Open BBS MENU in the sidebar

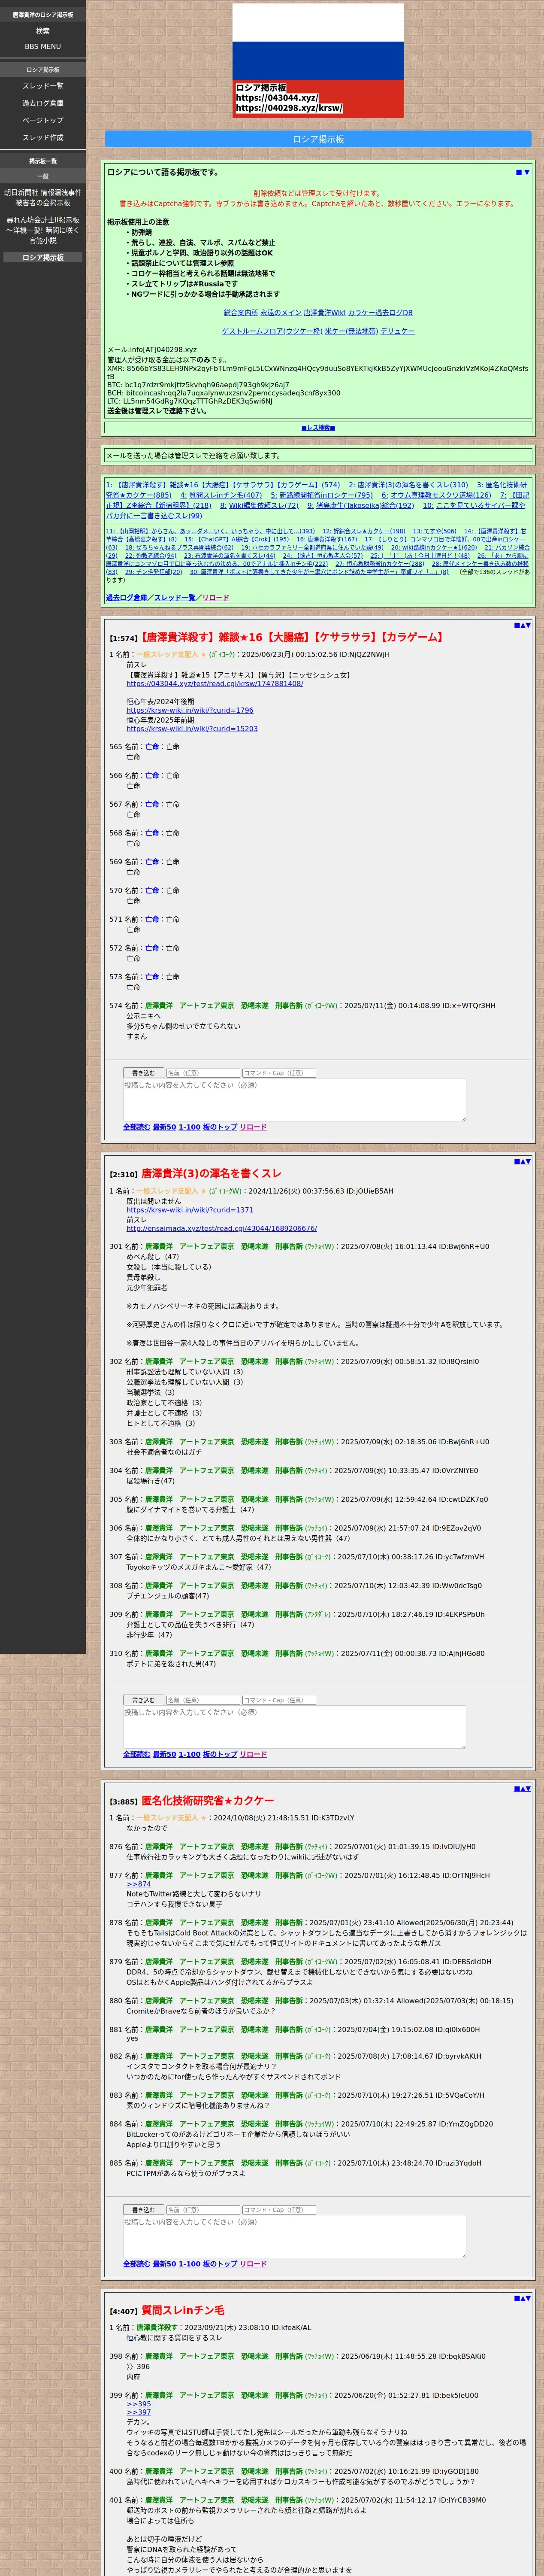pos(43,46)
